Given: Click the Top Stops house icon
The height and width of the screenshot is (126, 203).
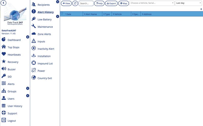Looking at the screenshot, I should (4, 47).
